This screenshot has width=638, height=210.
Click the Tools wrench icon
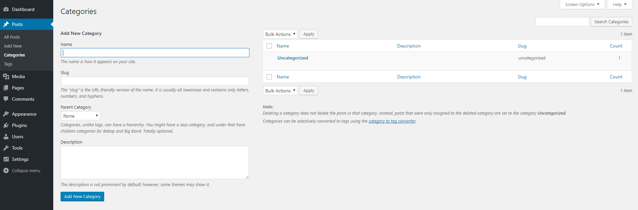(x=6, y=148)
